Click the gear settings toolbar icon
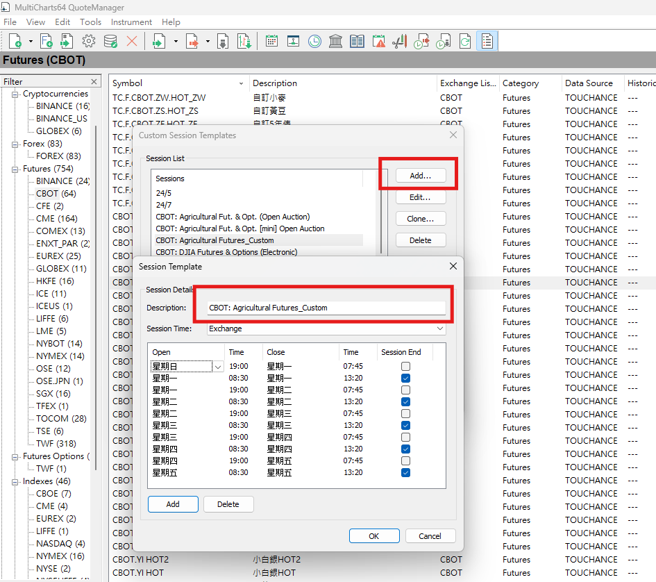The image size is (656, 582). 88,42
